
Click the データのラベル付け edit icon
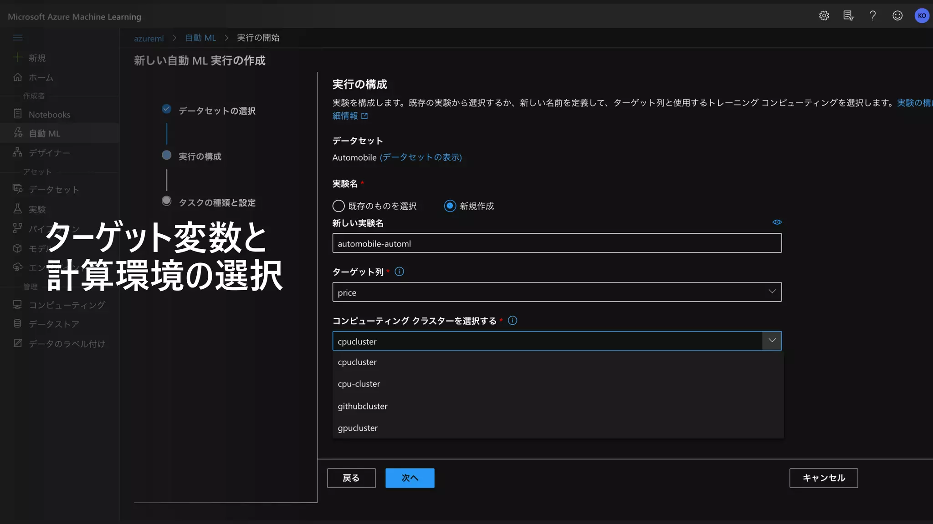point(17,343)
